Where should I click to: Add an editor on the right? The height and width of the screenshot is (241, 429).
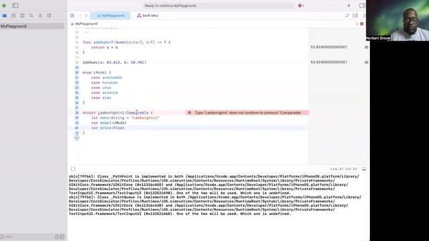(364, 15)
